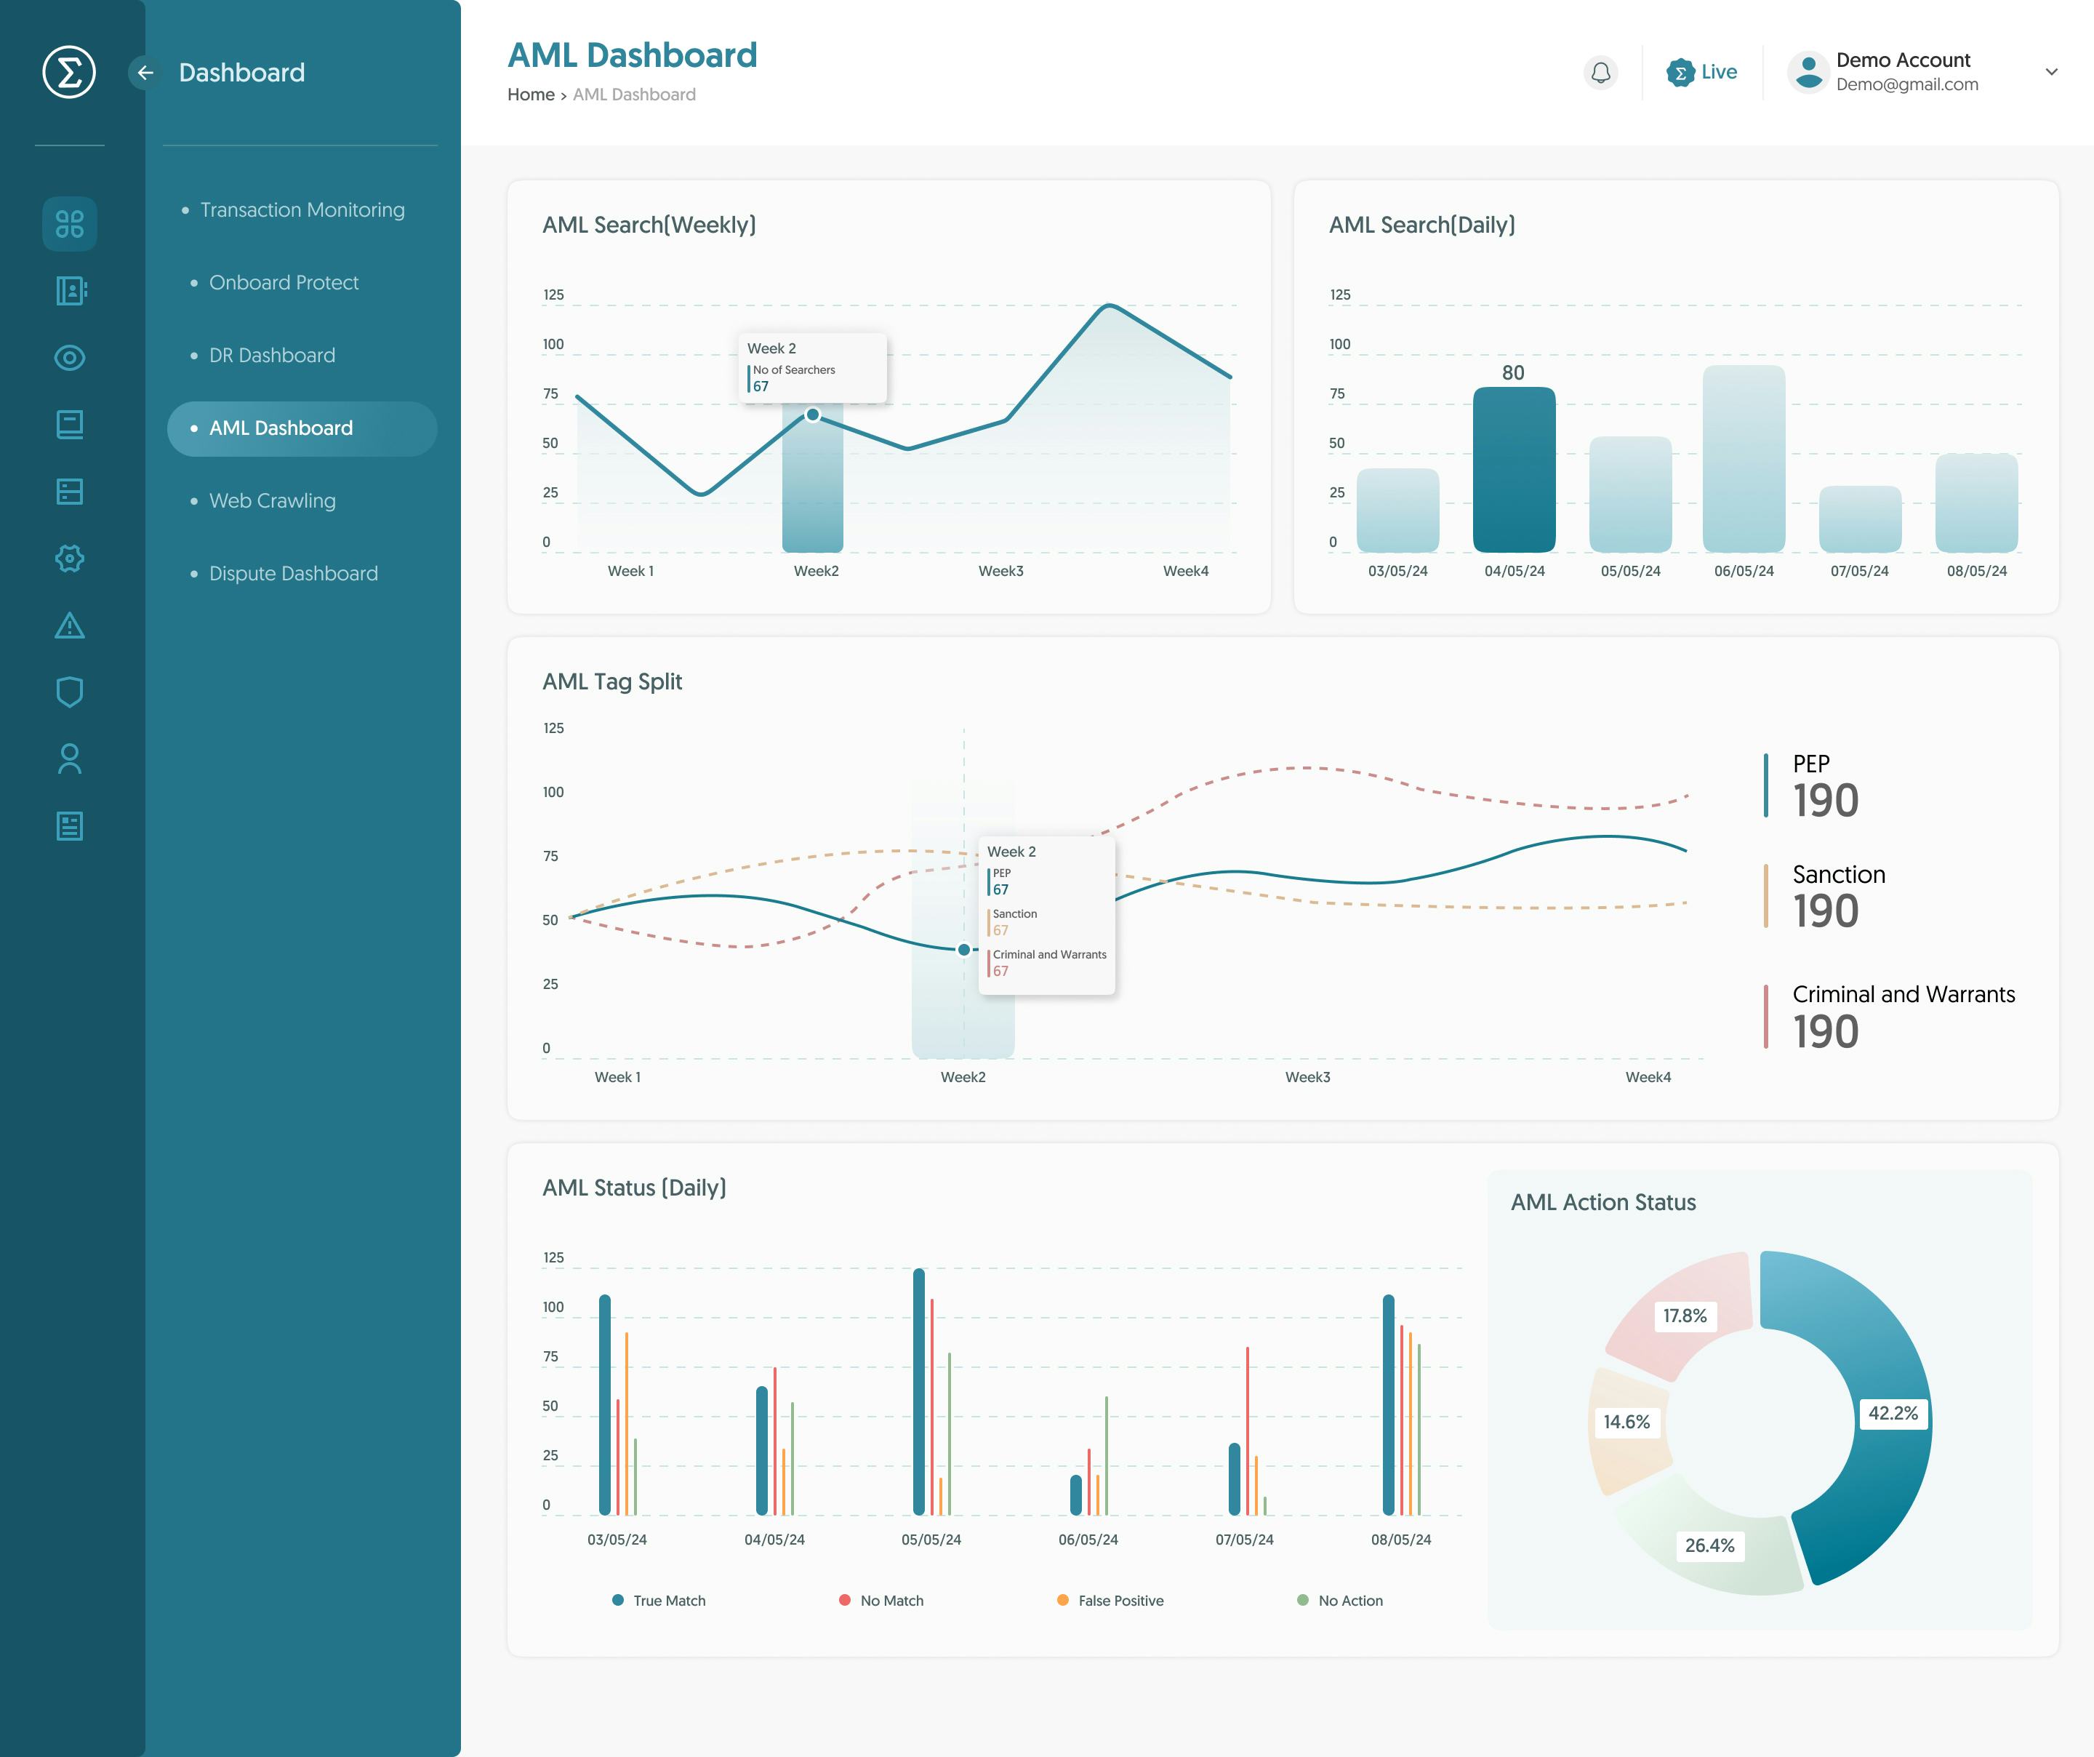Disable the False Positive legend item
2094x1757 pixels.
point(1110,1601)
